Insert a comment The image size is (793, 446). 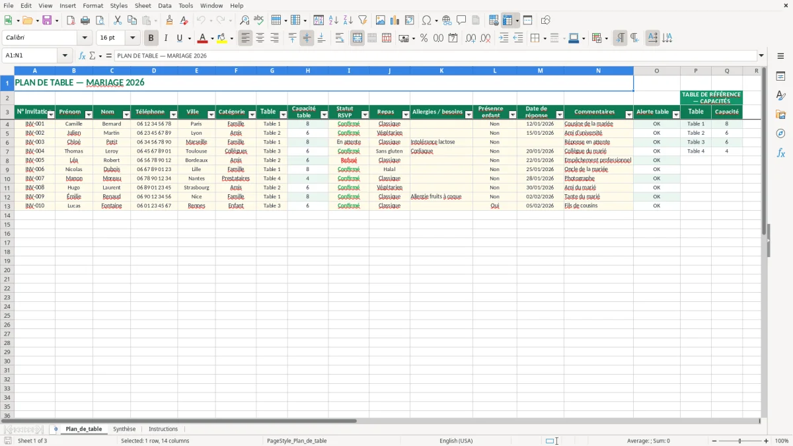[x=461, y=20]
